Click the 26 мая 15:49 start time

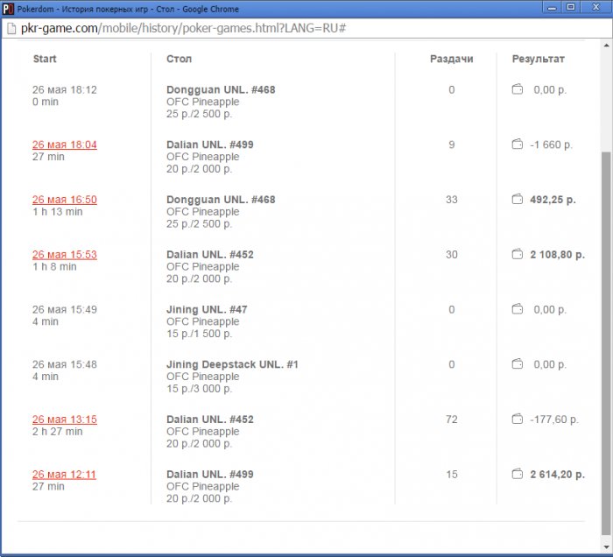coord(65,309)
